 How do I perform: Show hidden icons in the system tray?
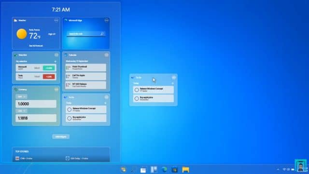pyautogui.click(x=278, y=169)
